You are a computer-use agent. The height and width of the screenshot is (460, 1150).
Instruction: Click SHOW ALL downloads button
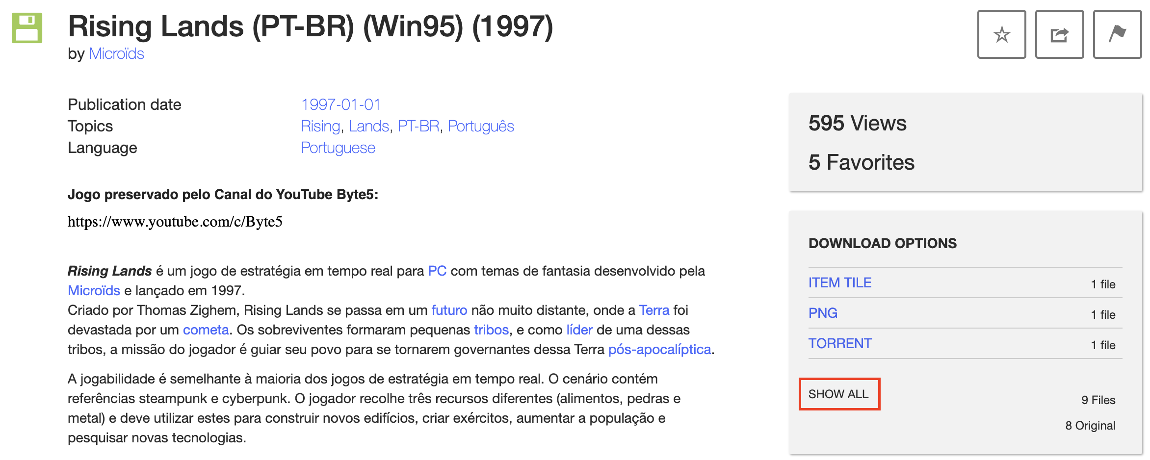pos(839,394)
